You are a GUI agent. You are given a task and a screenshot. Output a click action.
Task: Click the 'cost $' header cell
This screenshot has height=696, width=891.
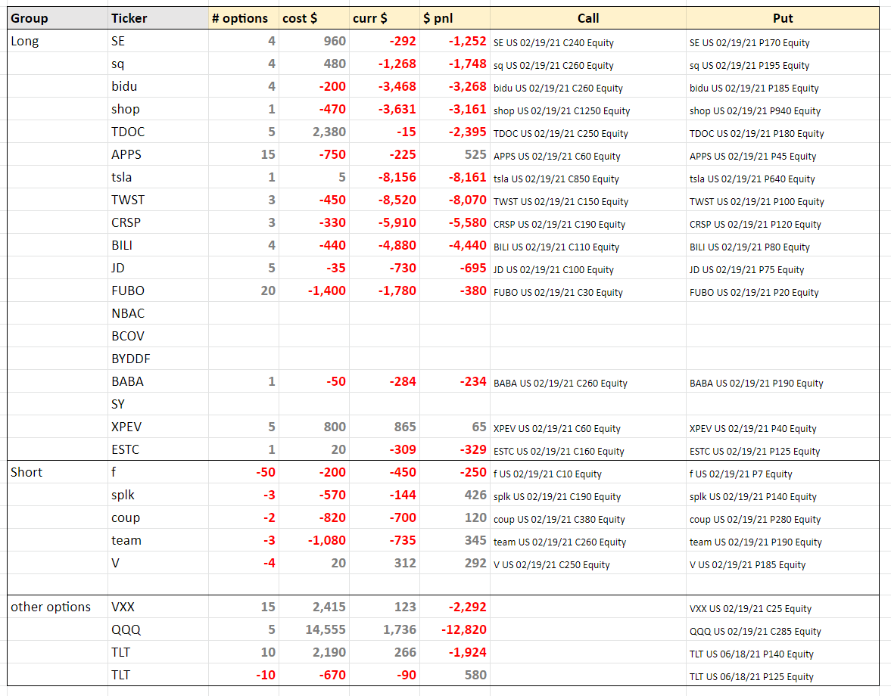(313, 18)
